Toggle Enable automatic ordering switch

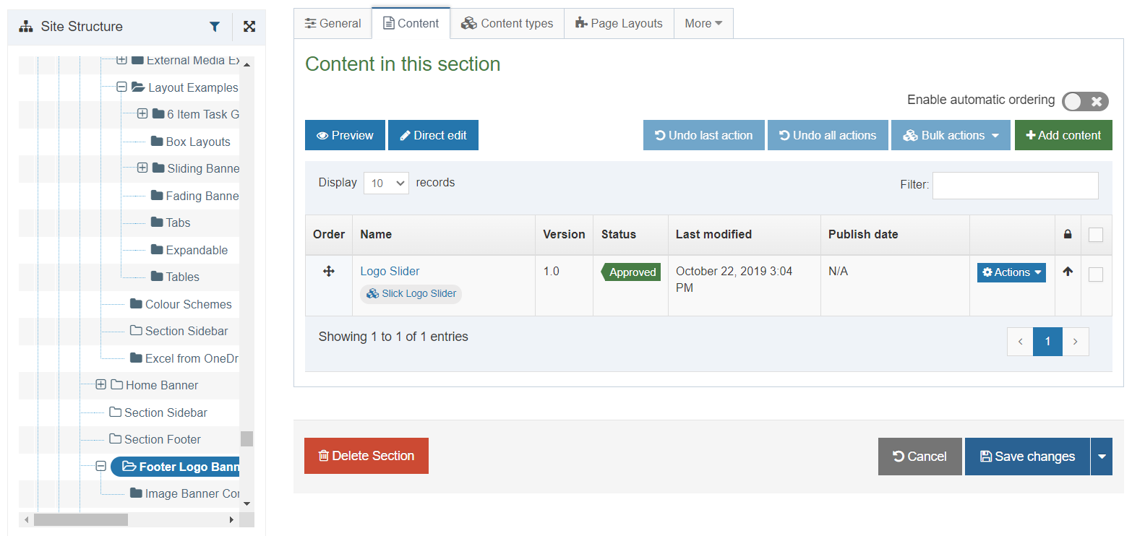[x=1084, y=101]
